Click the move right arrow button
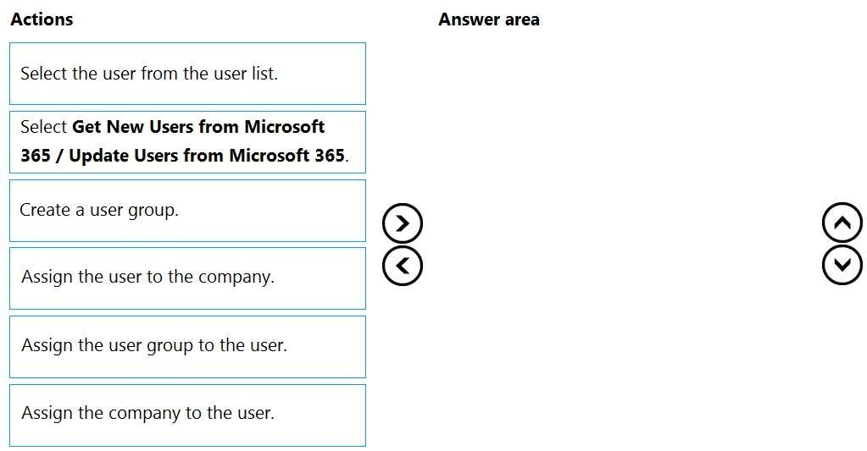The width and height of the screenshot is (867, 451). 402,223
